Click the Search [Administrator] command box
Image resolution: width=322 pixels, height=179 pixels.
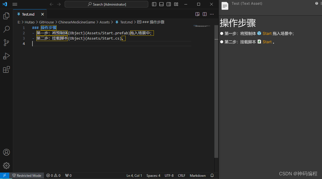pyautogui.click(x=106, y=4)
